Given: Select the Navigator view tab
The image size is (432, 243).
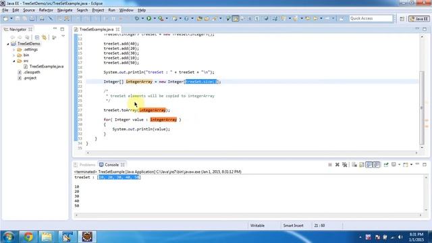Looking at the screenshot, I should [x=18, y=29].
